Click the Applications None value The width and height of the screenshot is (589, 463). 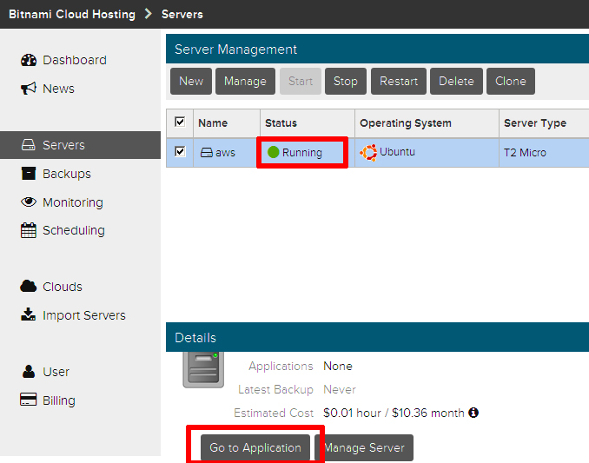(x=338, y=366)
